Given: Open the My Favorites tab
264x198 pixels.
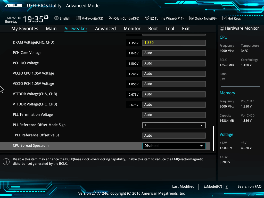Looking at the screenshot, I should pyautogui.click(x=25, y=29).
